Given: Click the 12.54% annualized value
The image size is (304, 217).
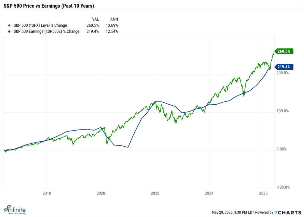Looking at the screenshot, I should tap(112, 31).
